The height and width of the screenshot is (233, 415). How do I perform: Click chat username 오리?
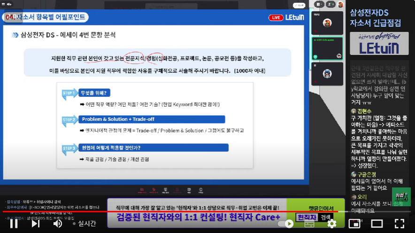(362, 197)
